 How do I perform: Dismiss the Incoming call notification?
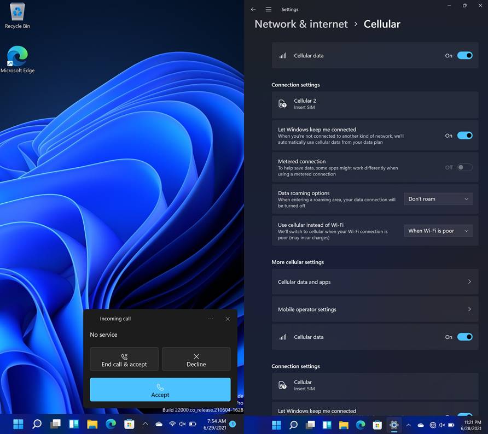click(228, 319)
